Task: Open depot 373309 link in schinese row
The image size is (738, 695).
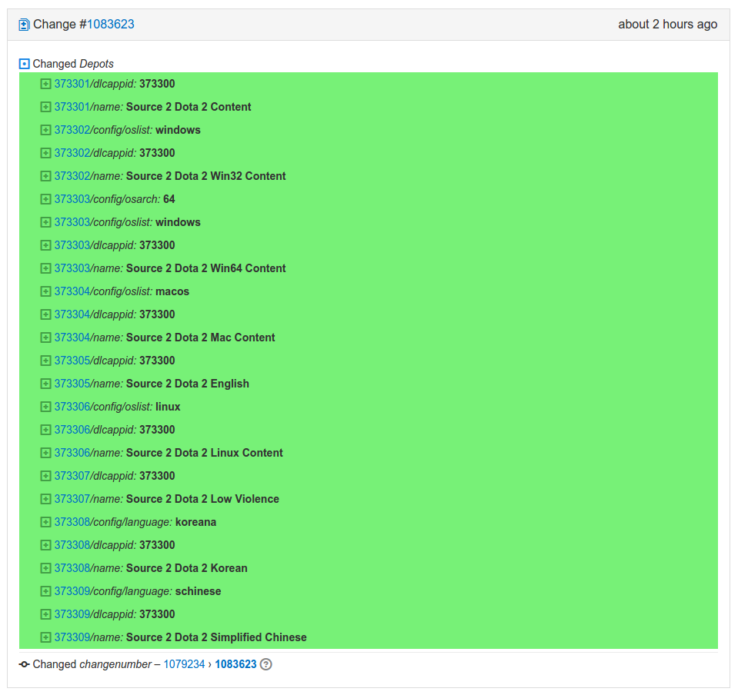Action: coord(72,591)
